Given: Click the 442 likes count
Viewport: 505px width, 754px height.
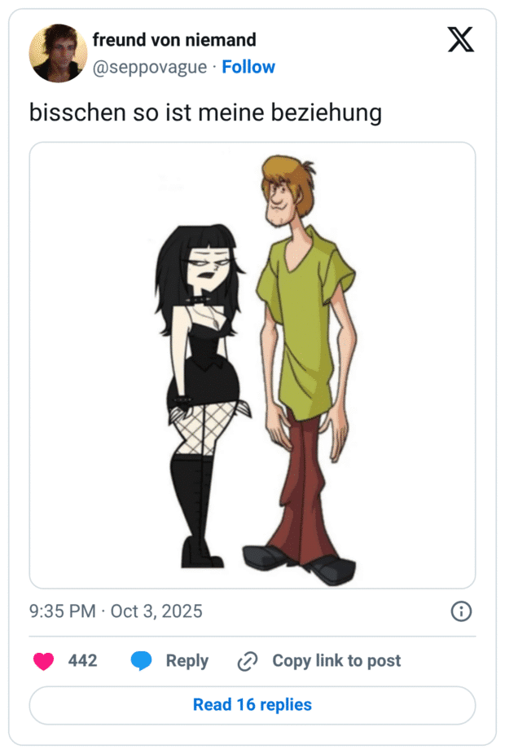Looking at the screenshot, I should pos(82,661).
